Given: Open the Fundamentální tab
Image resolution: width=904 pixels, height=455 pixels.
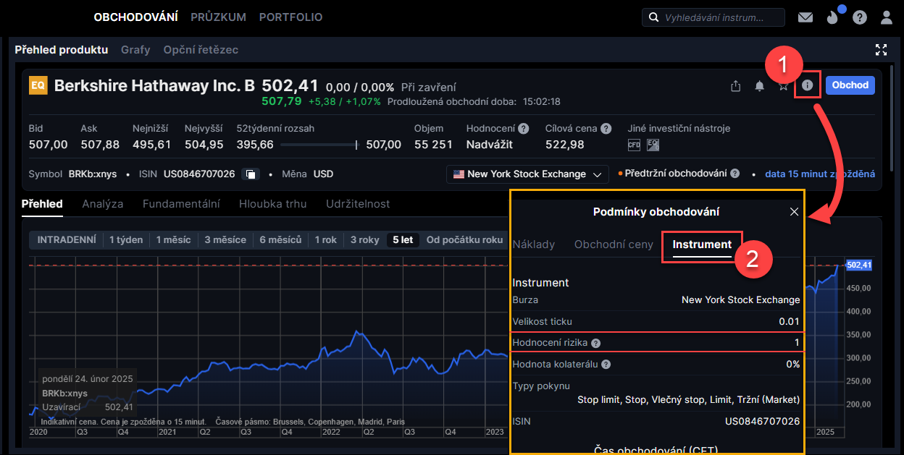Looking at the screenshot, I should pos(181,204).
